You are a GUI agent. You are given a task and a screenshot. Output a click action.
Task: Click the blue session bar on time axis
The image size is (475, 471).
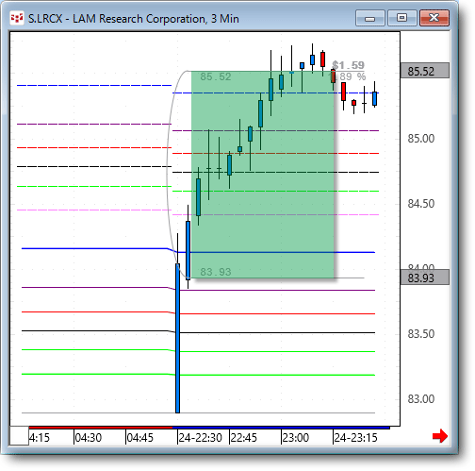tap(281, 428)
